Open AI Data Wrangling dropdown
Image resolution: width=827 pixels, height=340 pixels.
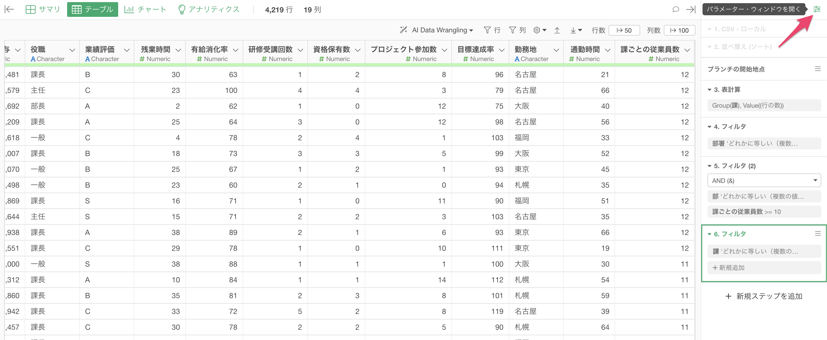pos(437,30)
